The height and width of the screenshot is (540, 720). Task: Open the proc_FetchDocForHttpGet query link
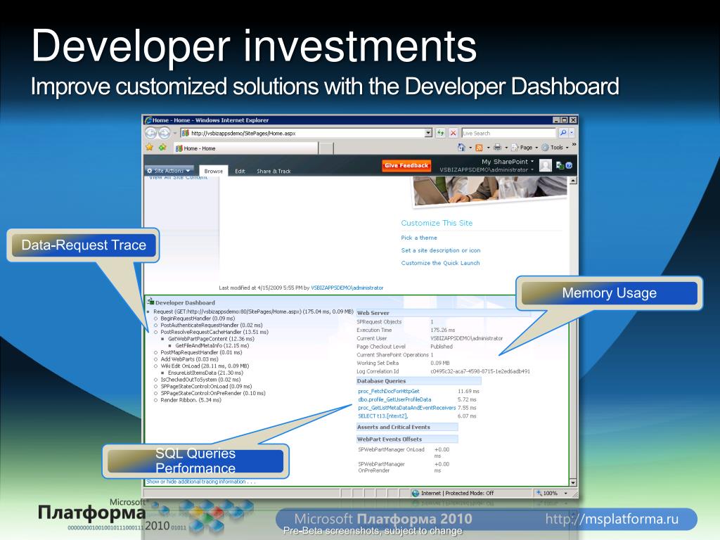click(388, 391)
